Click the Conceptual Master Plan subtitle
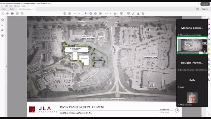Viewport: 211px width, 119px height. coord(76,113)
